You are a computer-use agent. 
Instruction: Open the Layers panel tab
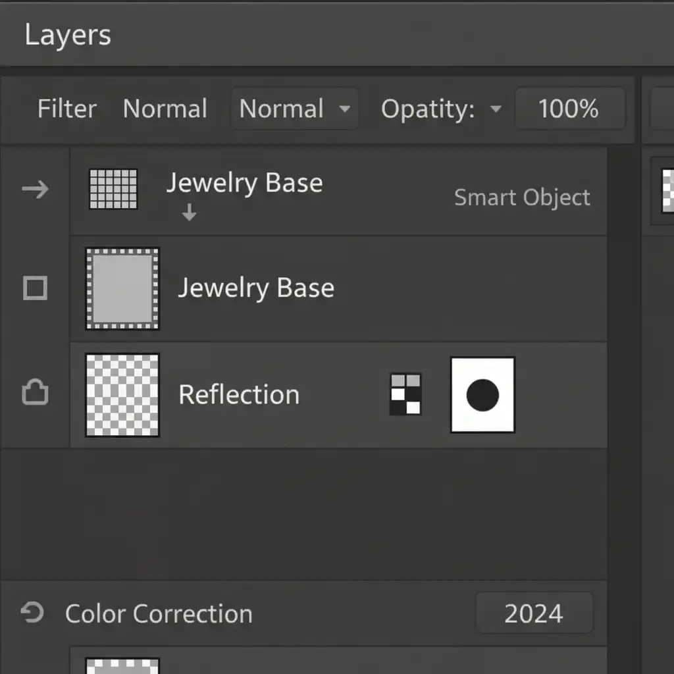pos(68,35)
